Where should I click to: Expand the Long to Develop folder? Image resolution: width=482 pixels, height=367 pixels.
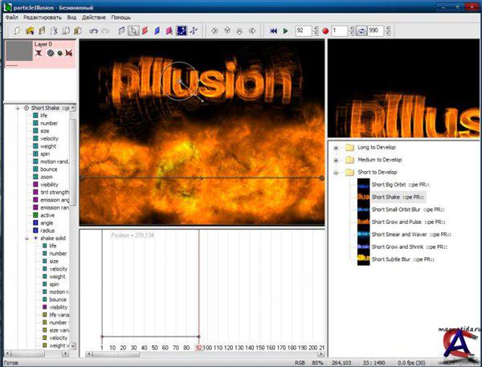click(338, 148)
